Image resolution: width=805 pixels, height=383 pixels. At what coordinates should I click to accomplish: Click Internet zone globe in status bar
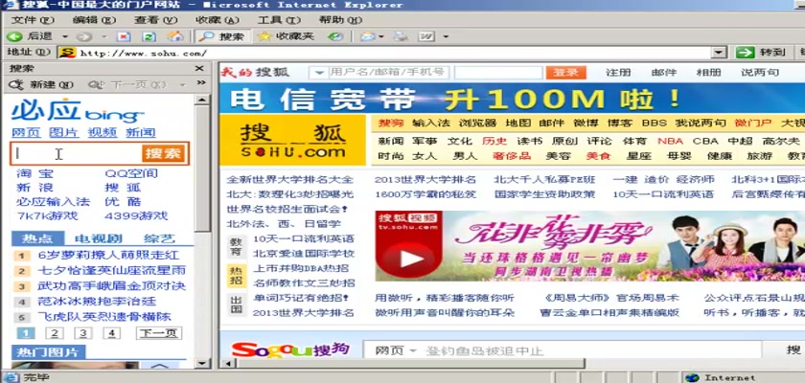point(692,377)
